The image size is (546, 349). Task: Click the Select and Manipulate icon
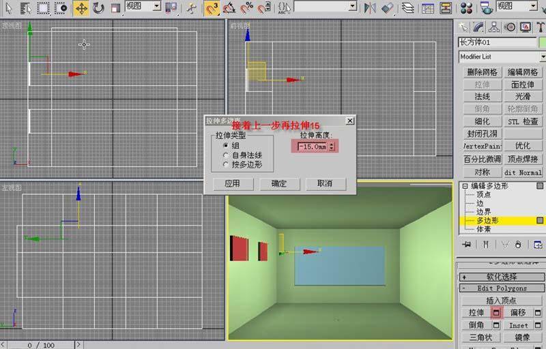[191, 8]
